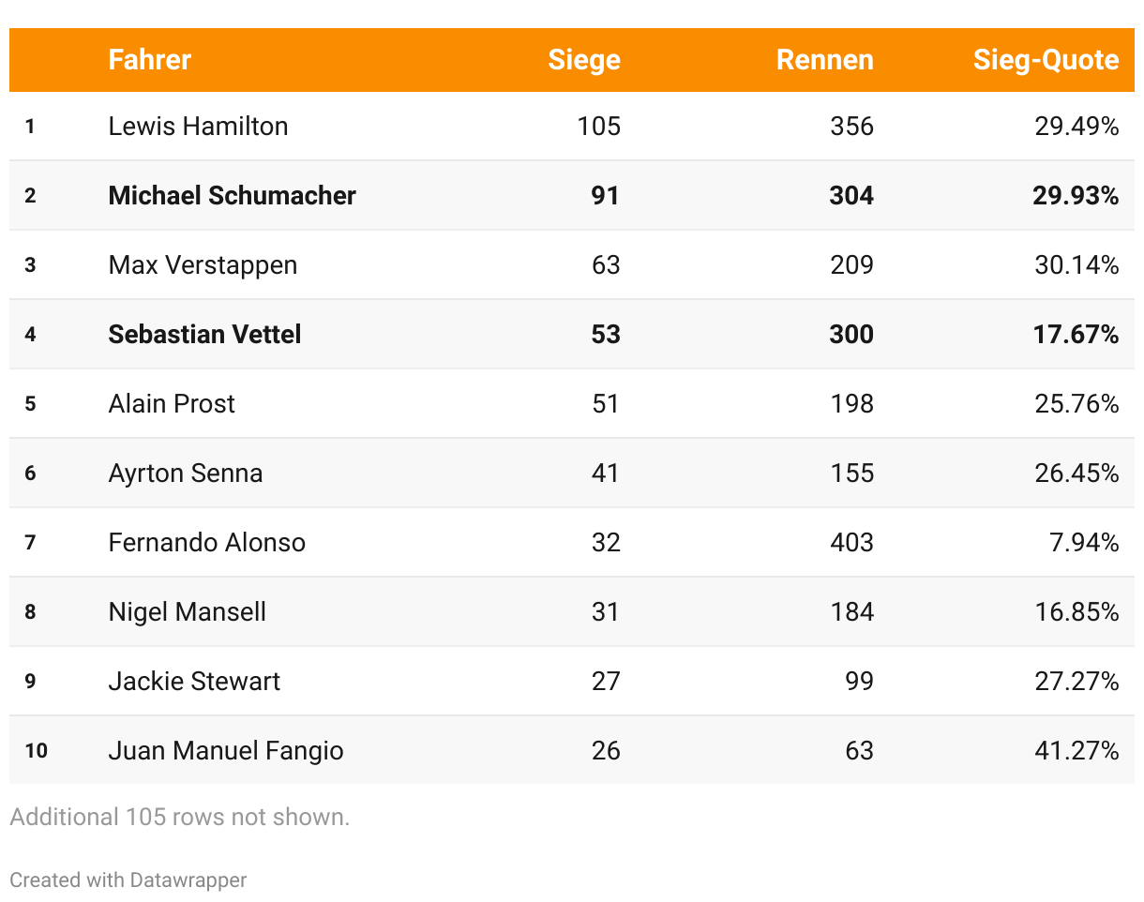Viewport: 1144px width, 902px height.
Task: Click the 'Additional 105 rows not shown' note
Action: point(180,817)
